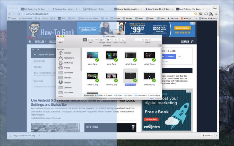Click Users in Finder path bar
The height and width of the screenshot is (146, 234).
tap(100, 95)
